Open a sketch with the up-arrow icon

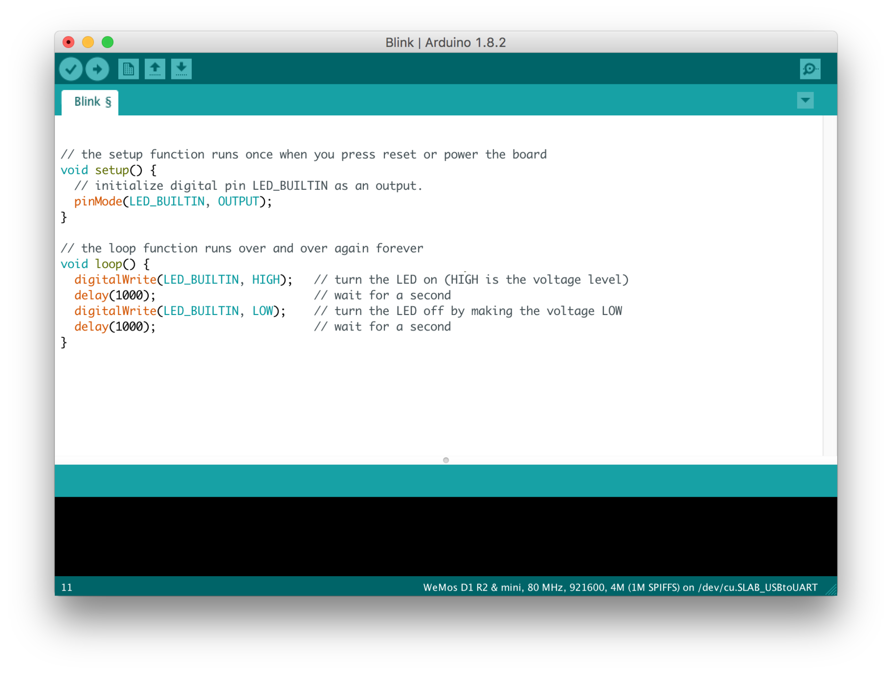(x=155, y=69)
